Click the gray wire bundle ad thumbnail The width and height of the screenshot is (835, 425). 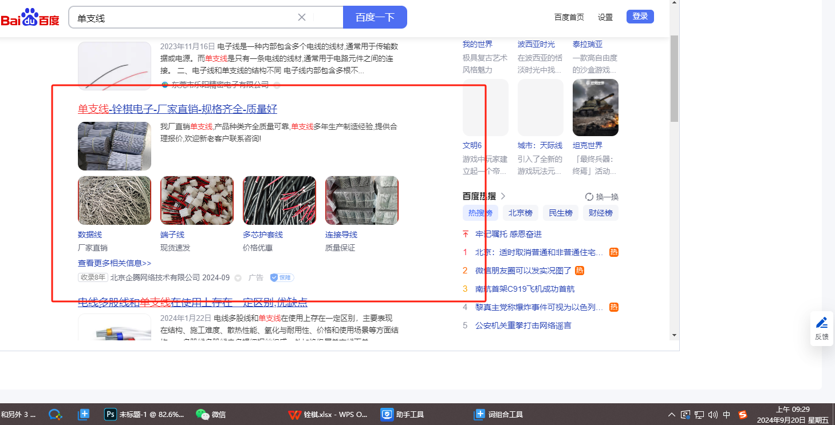[x=115, y=146]
